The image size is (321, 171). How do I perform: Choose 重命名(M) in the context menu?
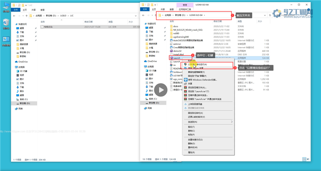208,147
